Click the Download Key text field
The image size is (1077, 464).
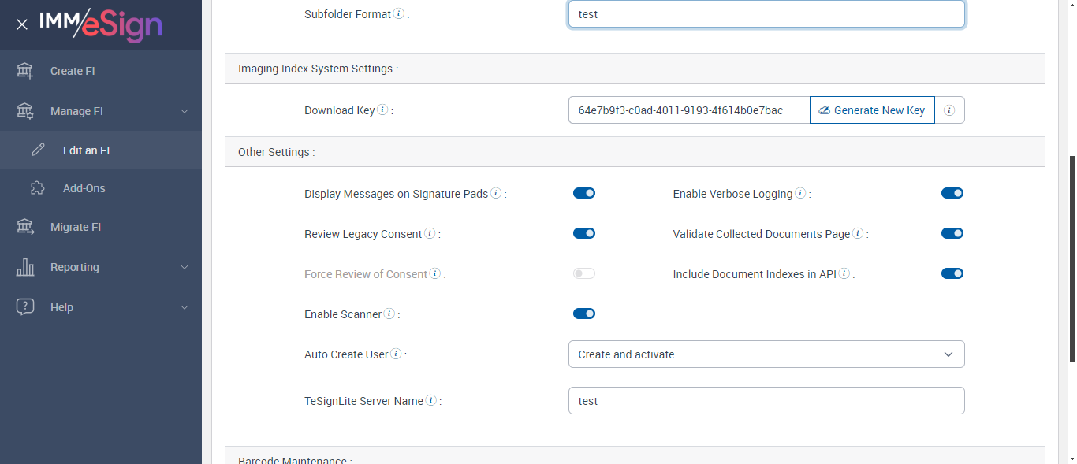coord(688,110)
